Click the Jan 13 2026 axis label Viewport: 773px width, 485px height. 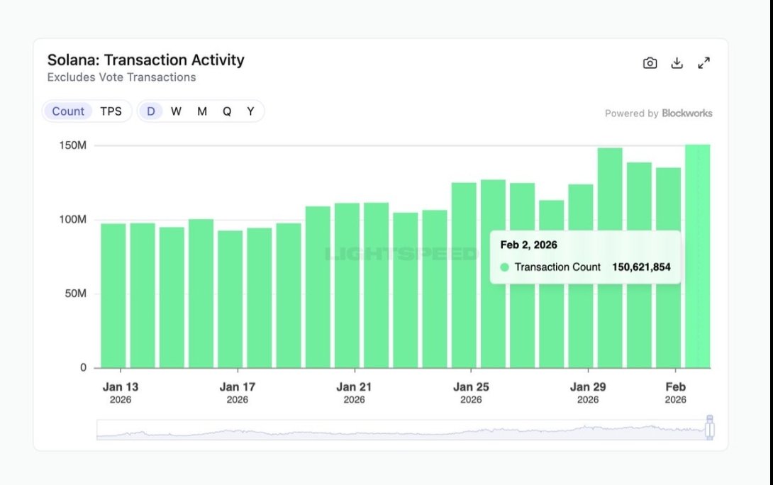(x=121, y=393)
